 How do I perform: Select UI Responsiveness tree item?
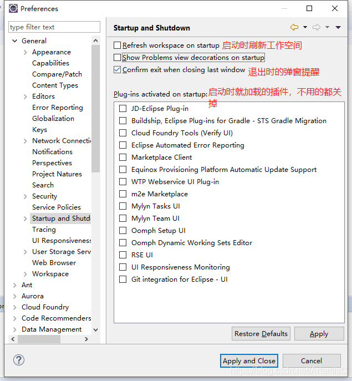point(62,241)
